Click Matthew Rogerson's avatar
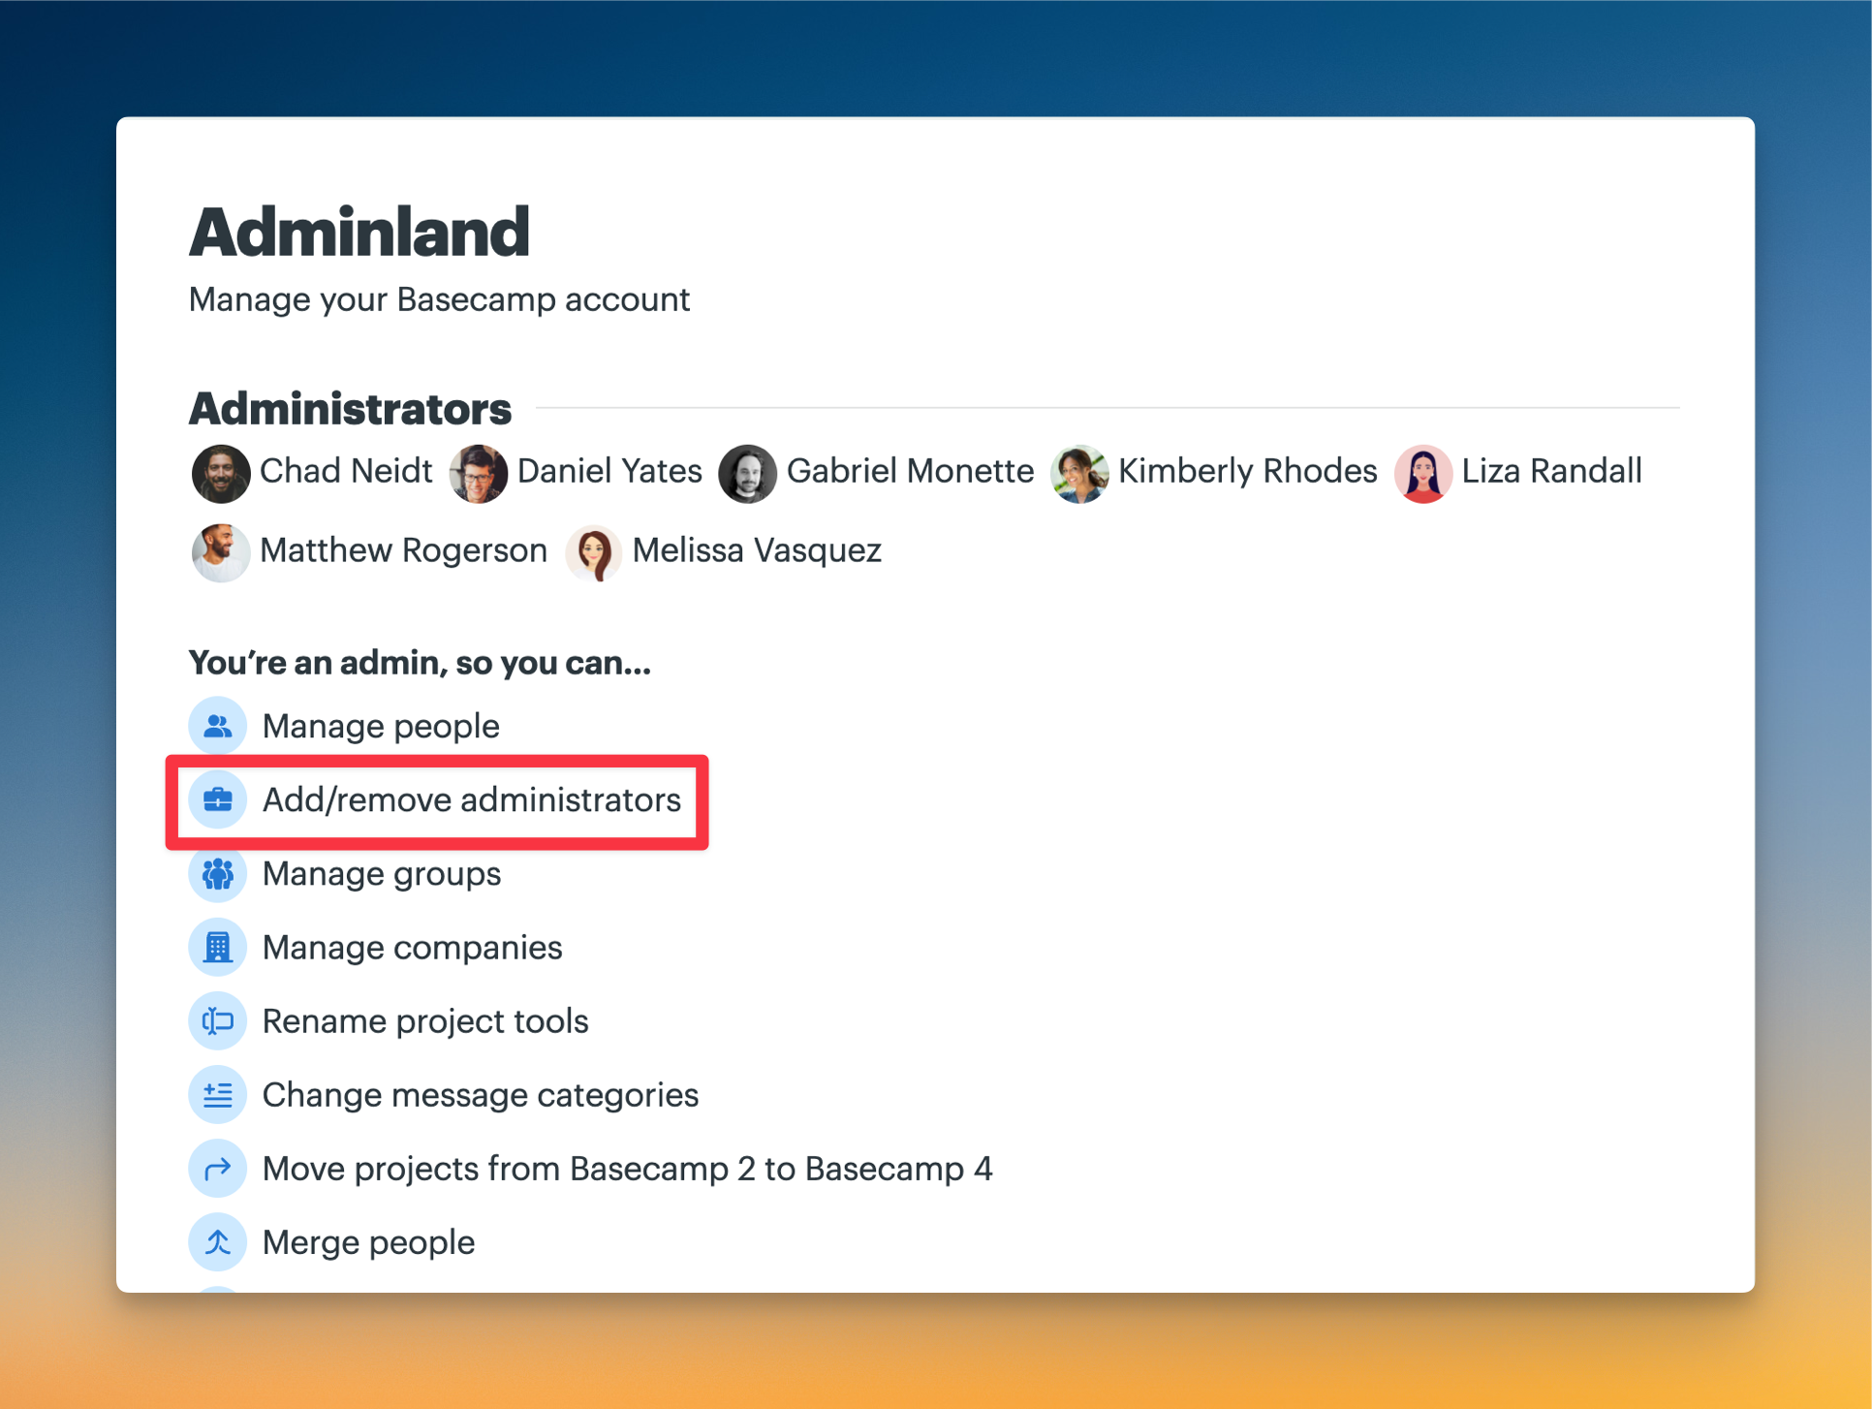 (221, 552)
